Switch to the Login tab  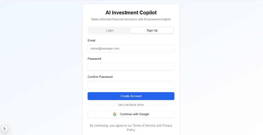point(109,30)
